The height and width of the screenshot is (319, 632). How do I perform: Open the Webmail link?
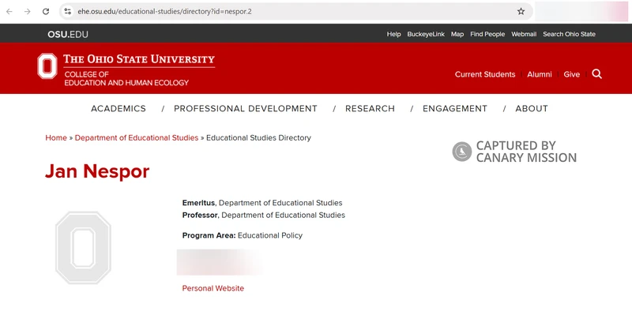tap(524, 34)
